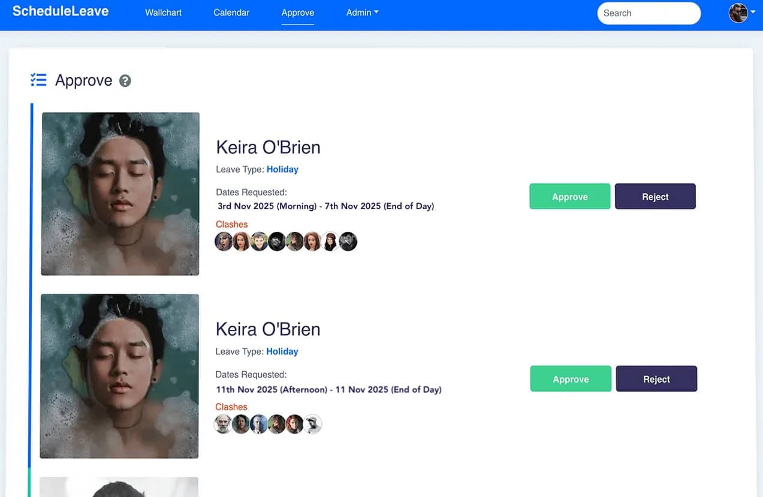Screen dimensions: 763x497
Task: Approve the 3rd Nov holiday request
Action: pos(569,196)
